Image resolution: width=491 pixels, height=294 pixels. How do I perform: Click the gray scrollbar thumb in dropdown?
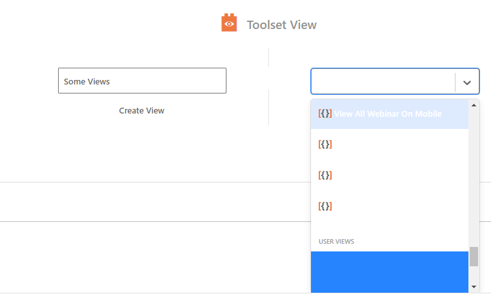[474, 257]
